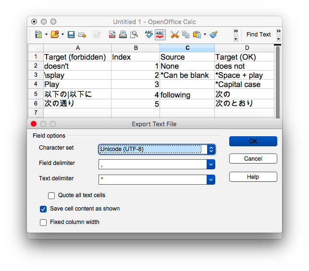Select row 4 header
The image size is (309, 271).
click(36, 84)
